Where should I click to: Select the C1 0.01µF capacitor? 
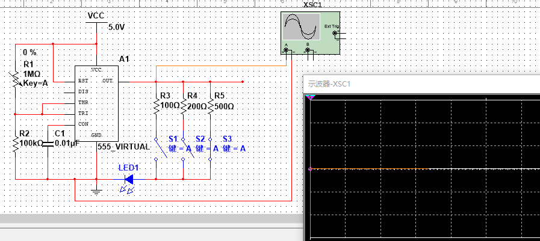point(48,143)
